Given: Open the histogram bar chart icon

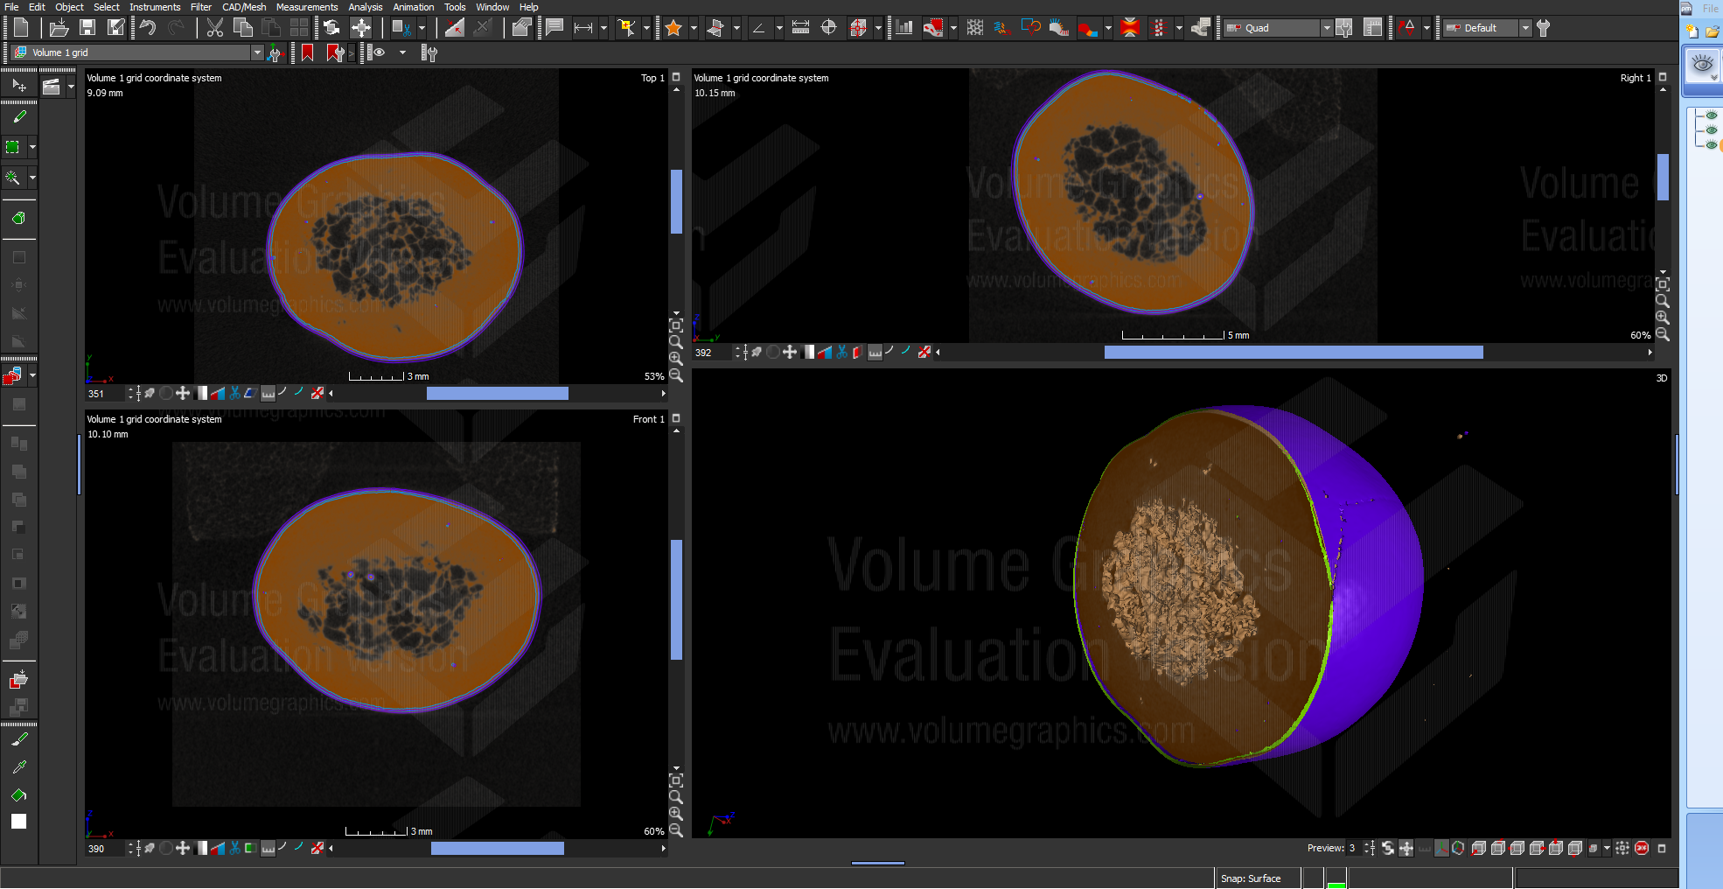Looking at the screenshot, I should [904, 28].
